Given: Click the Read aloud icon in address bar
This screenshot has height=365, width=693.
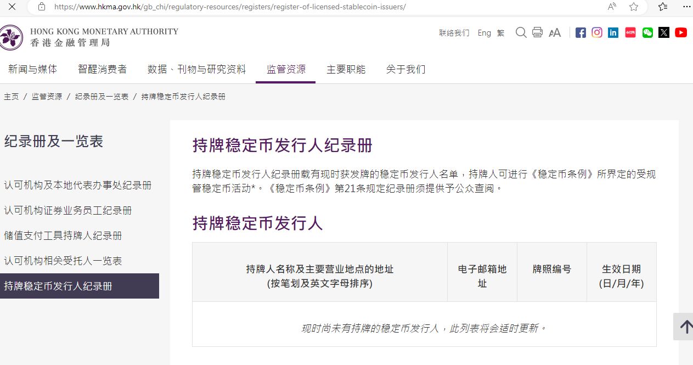Looking at the screenshot, I should tap(612, 7).
